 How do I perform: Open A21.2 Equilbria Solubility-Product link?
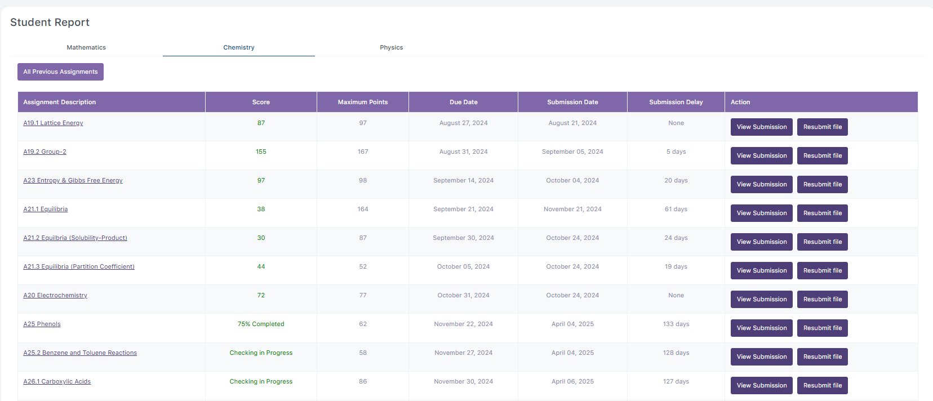[x=75, y=238]
